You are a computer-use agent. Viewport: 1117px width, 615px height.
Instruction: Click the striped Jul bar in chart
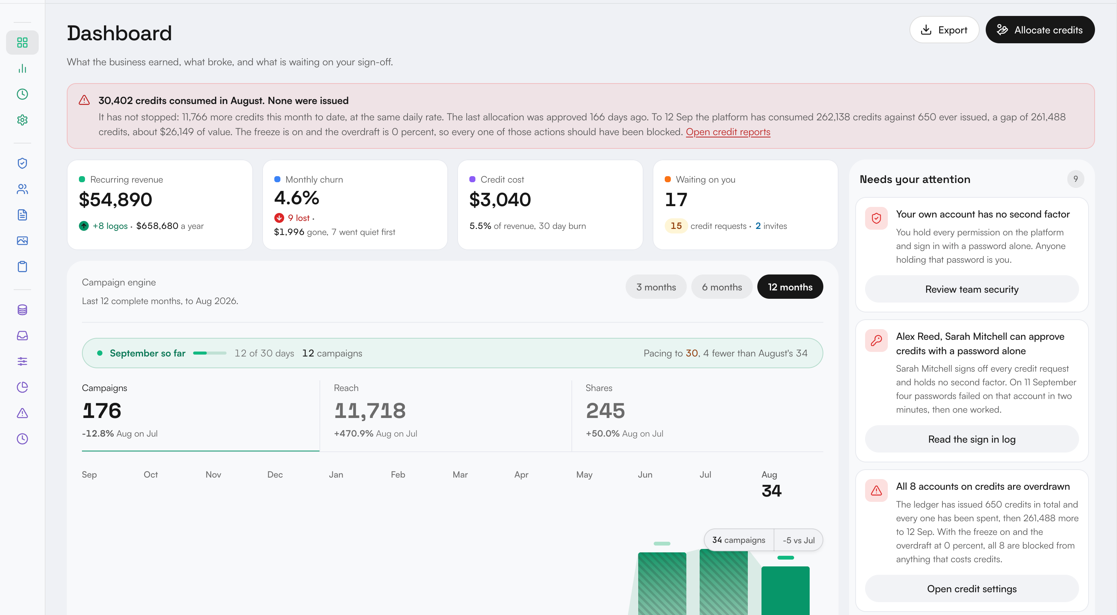(723, 582)
